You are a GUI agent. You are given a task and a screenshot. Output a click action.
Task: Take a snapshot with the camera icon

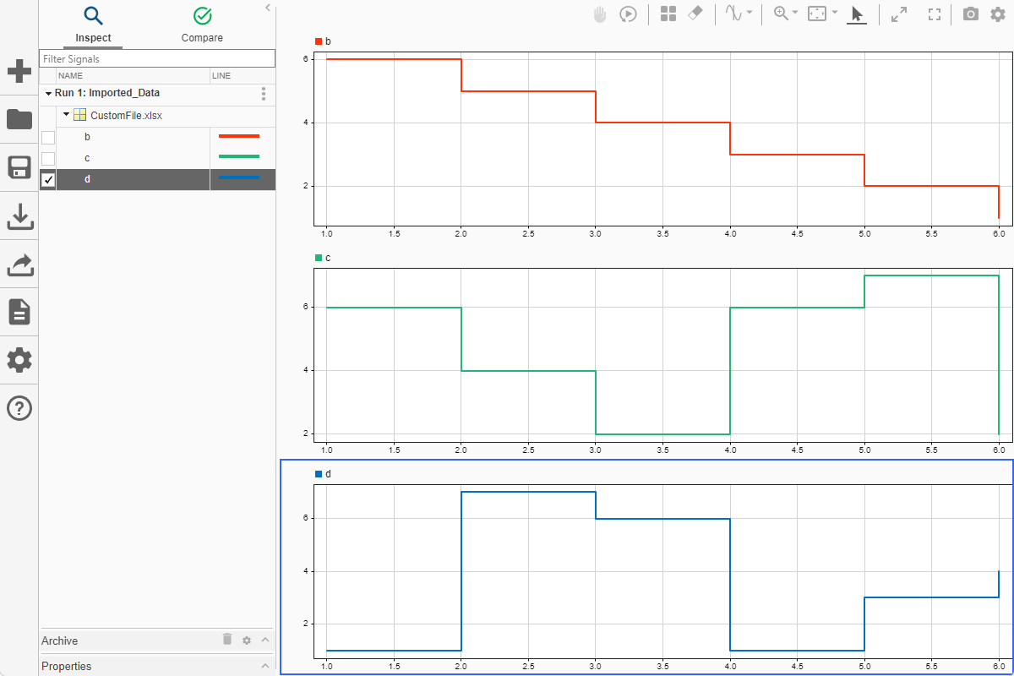(x=971, y=14)
